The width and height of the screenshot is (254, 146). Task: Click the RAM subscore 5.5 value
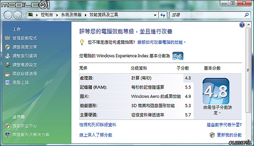pos(188,87)
